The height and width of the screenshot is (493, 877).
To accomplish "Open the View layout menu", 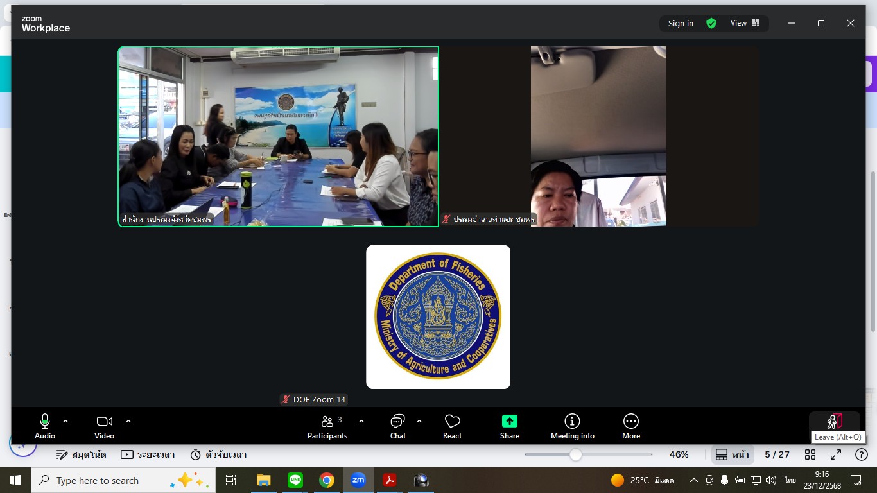I will 744,23.
